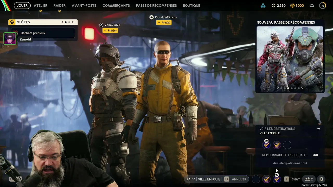Screen dimensions: 333x187
Task: Click second ready squad slot in panel
Action: (x=277, y=145)
